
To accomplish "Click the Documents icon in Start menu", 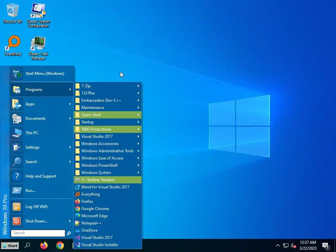I will [x=17, y=118].
